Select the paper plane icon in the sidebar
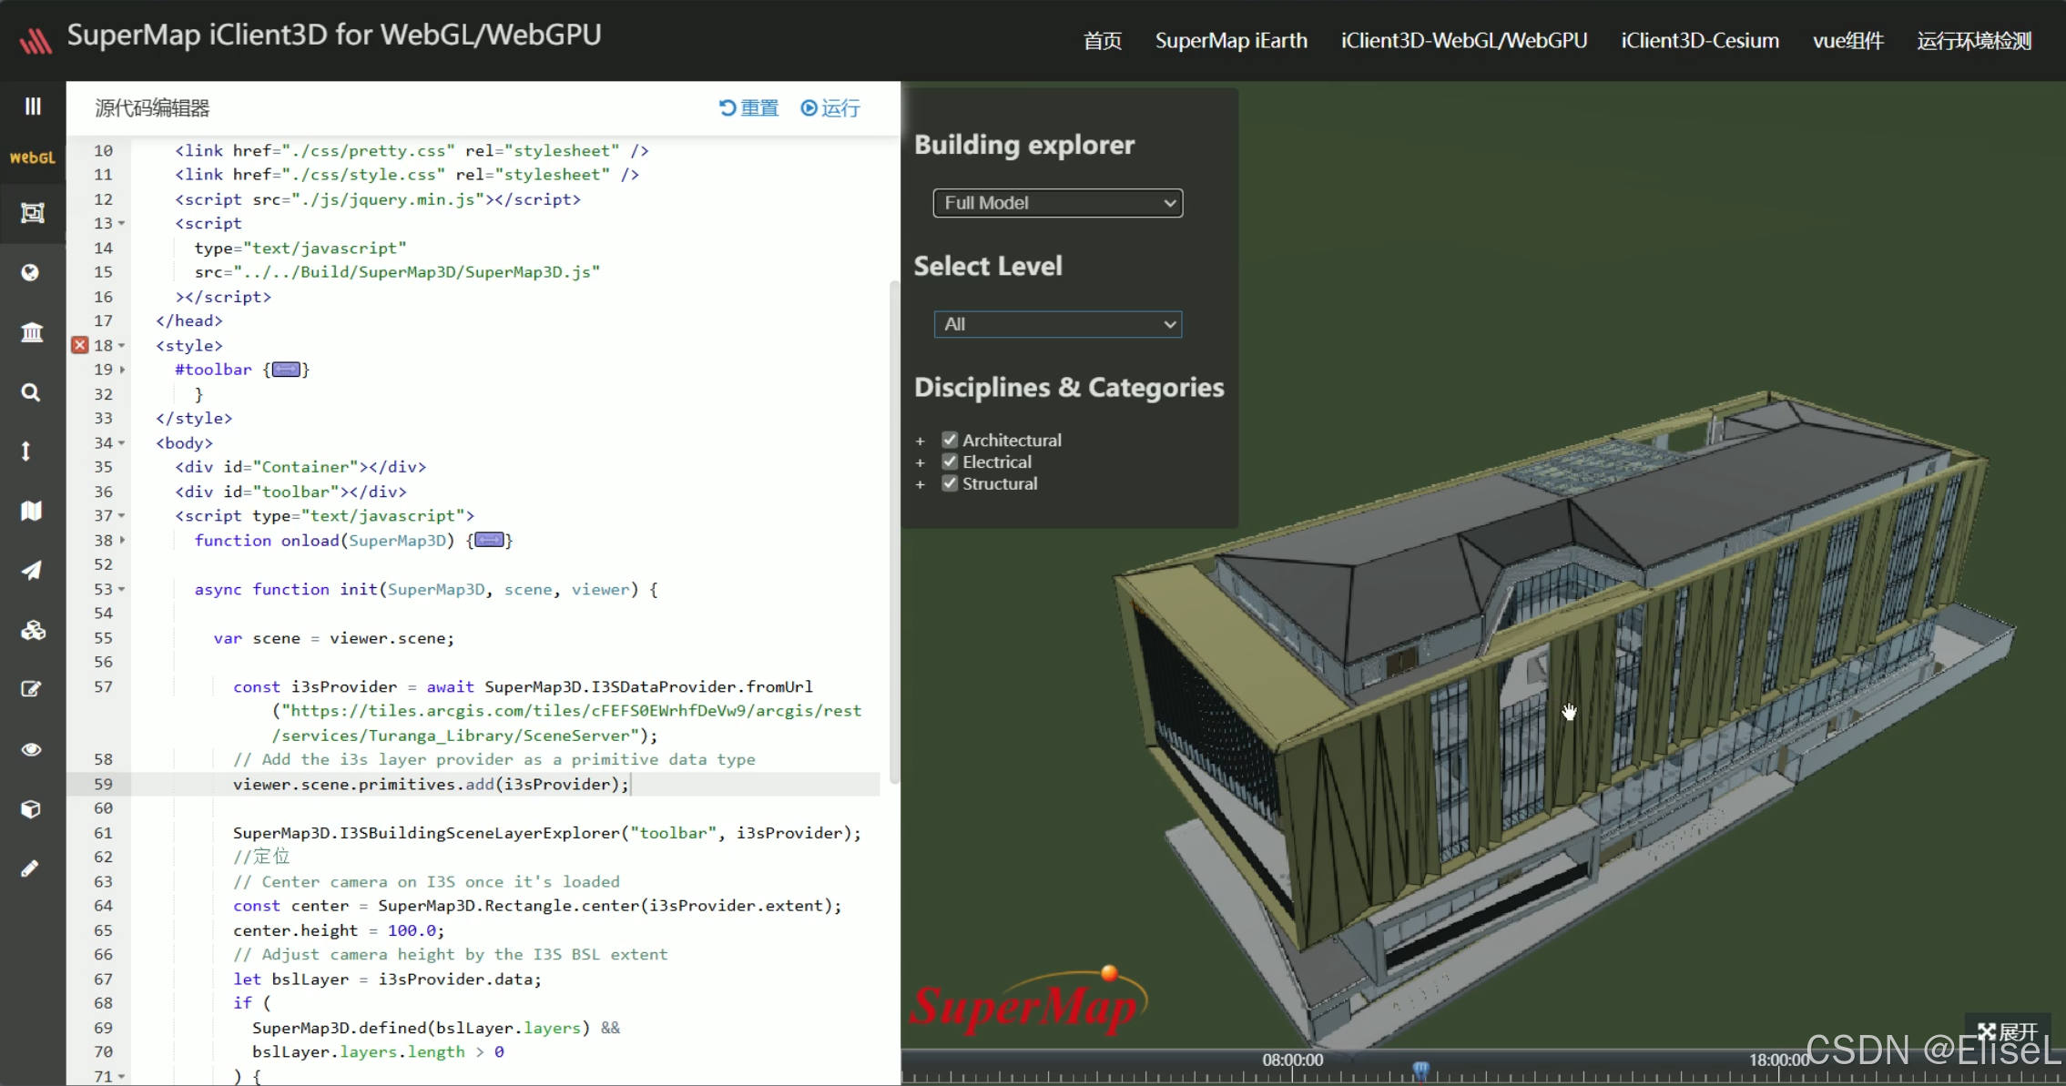Viewport: 2066px width, 1086px height. click(x=32, y=571)
